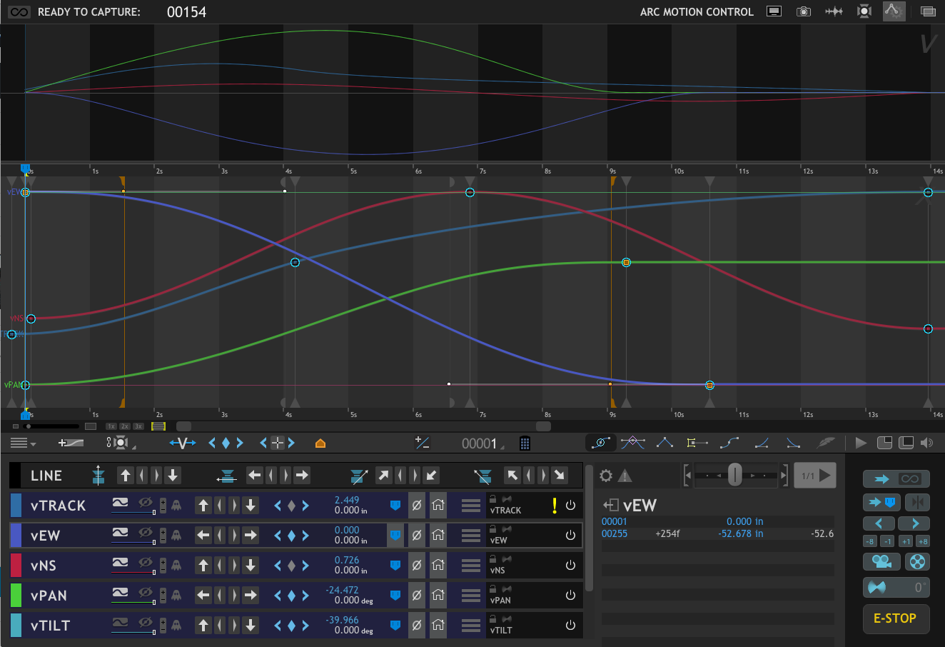Click the vTRACK blue color swatch
Image resolution: width=945 pixels, height=647 pixels.
tap(16, 506)
